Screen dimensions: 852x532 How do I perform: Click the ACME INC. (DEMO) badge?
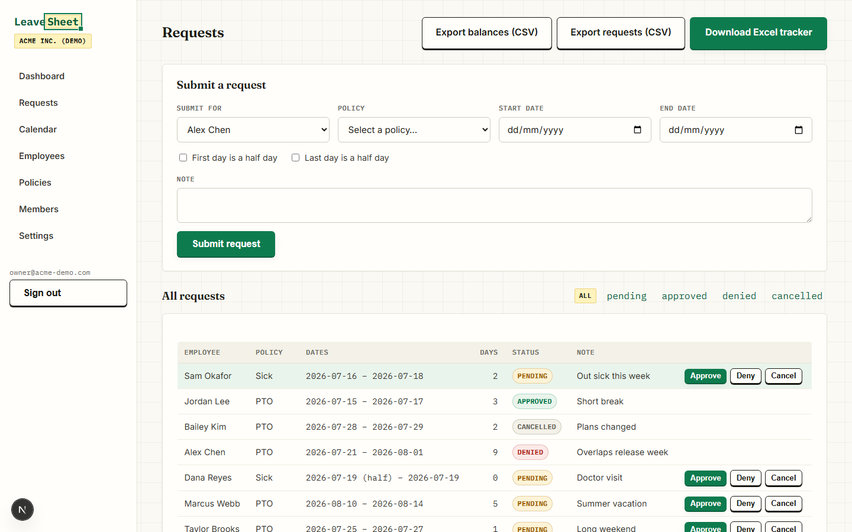(x=53, y=41)
